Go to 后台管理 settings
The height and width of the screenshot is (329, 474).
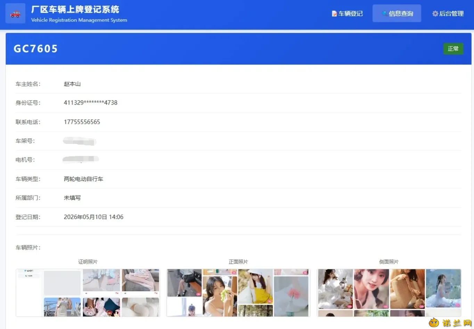[448, 14]
